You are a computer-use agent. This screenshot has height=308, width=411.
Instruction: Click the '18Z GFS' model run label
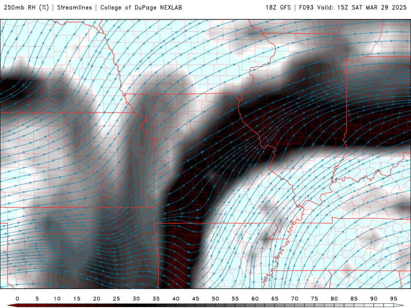click(278, 8)
